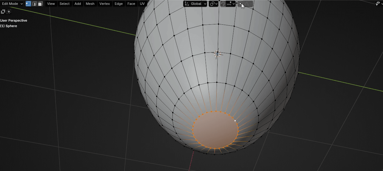This screenshot has height=171, width=383.
Task: Click the selection mode icon under Edit Mode
Action: pos(3,12)
